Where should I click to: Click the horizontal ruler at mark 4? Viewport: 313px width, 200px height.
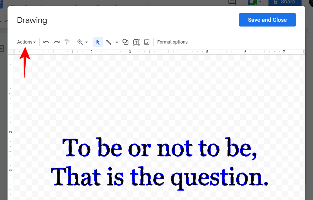pos(168,52)
